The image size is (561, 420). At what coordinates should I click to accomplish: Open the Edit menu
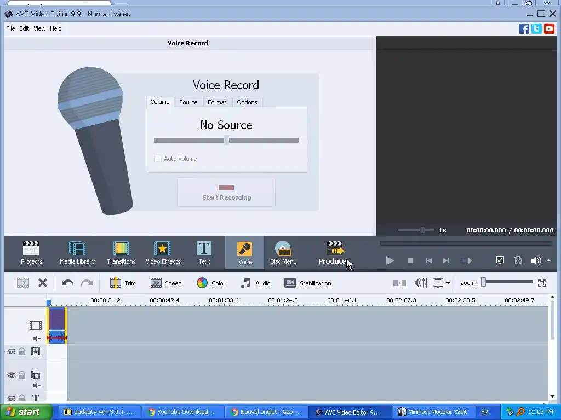pyautogui.click(x=24, y=28)
